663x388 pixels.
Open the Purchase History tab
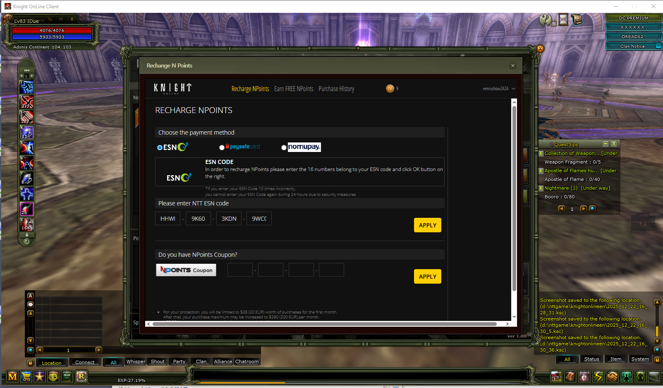point(336,89)
